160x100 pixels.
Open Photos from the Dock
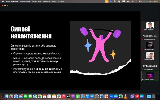pyautogui.click(x=40, y=96)
